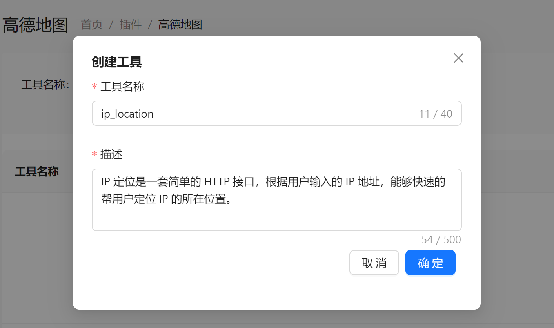Click the 创建工具 dialog title
Image resolution: width=554 pixels, height=328 pixels.
click(x=116, y=62)
